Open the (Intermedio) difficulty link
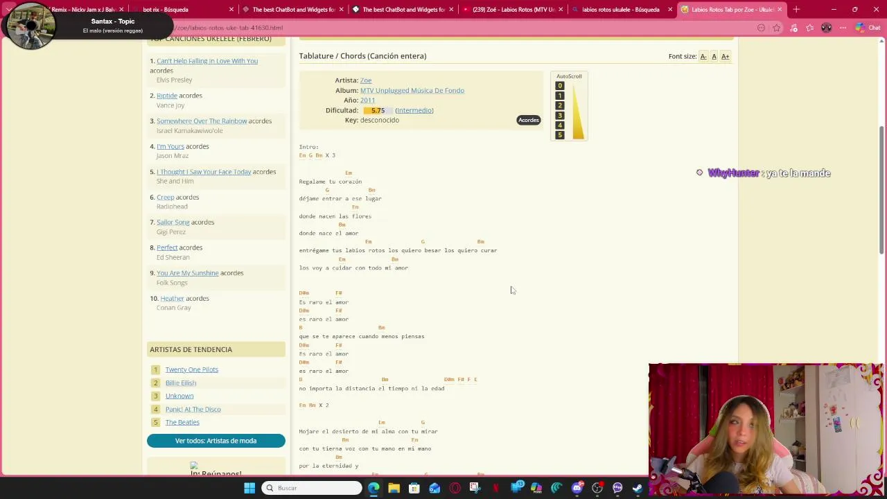This screenshot has height=499, width=887. tap(414, 110)
